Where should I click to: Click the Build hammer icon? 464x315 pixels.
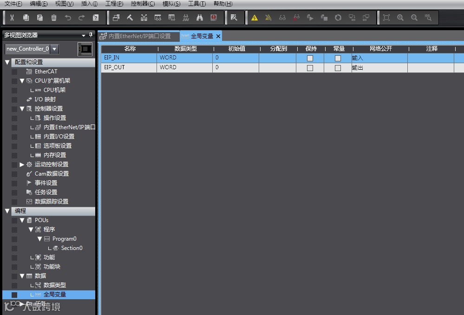coord(130,18)
